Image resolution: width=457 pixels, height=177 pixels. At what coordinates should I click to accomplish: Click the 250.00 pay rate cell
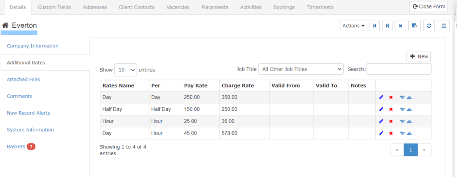[x=200, y=97]
